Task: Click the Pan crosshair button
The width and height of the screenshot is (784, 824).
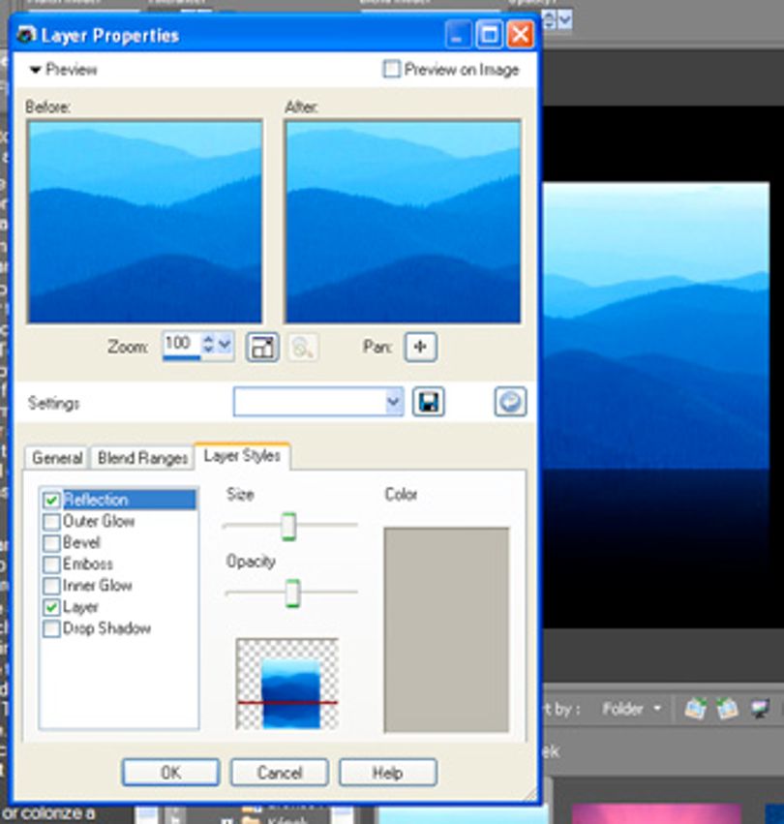Action: point(420,347)
